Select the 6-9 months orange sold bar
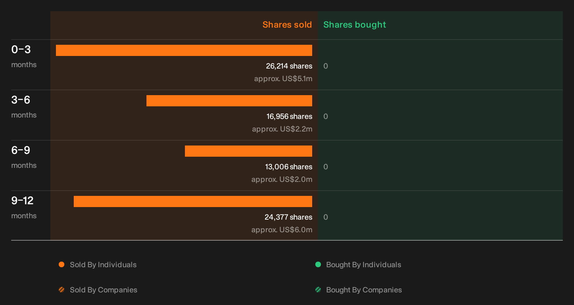Screen dimensions: 574x305 pos(249,151)
